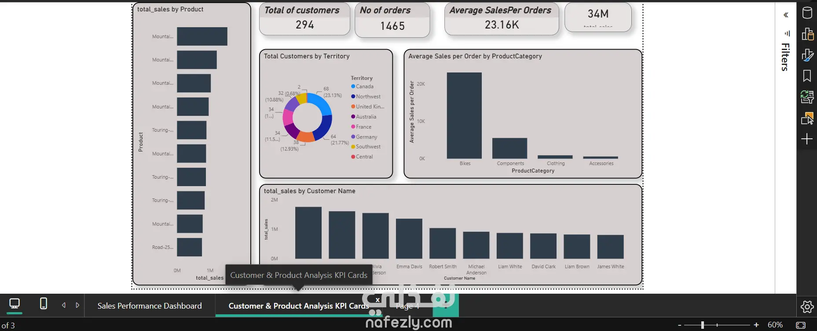The image size is (817, 331).
Task: Select the Total of customers card
Action: click(304, 19)
